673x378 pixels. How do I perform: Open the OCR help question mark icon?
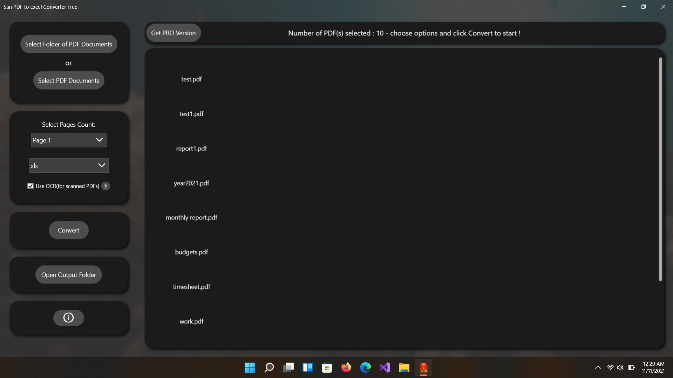(106, 186)
